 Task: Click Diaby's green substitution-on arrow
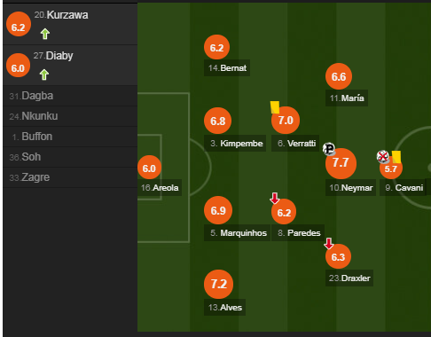click(x=44, y=74)
